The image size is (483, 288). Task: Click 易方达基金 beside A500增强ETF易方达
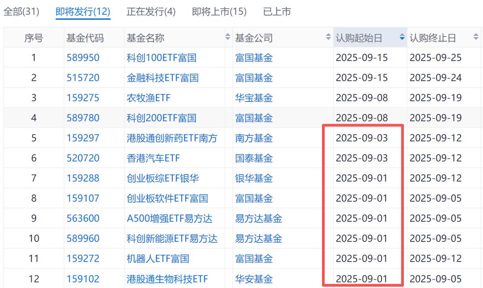click(x=258, y=218)
